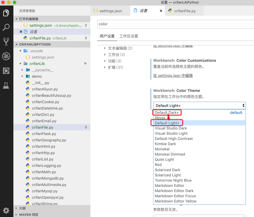The height and width of the screenshot is (217, 254).
Task: Expand 功能 (3) settings category
Action: pos(105,61)
